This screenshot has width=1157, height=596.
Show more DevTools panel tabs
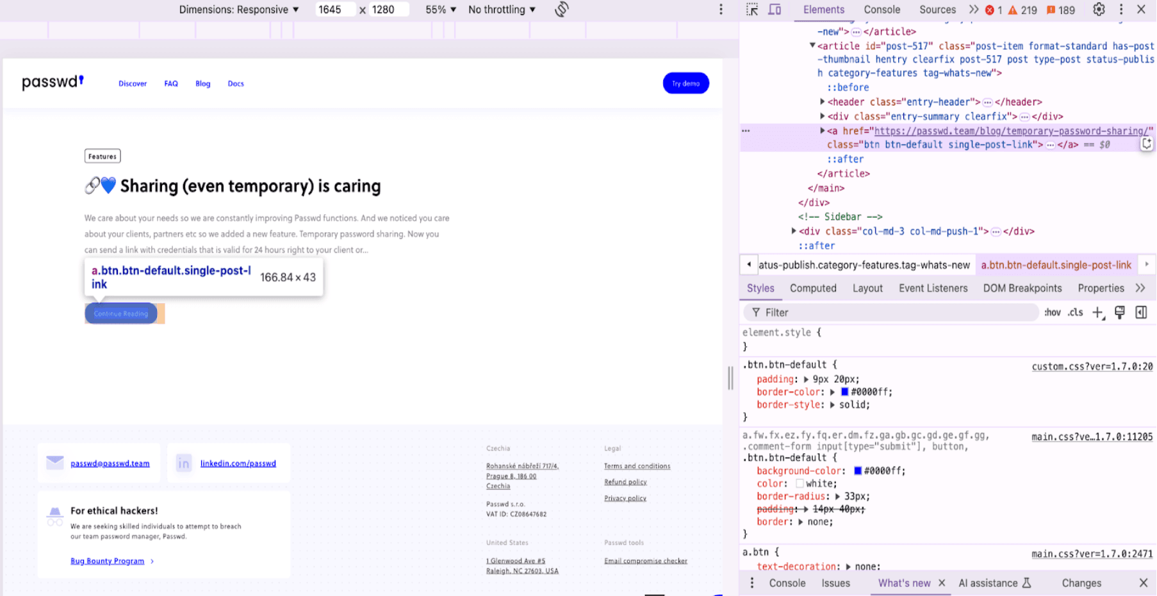point(974,10)
